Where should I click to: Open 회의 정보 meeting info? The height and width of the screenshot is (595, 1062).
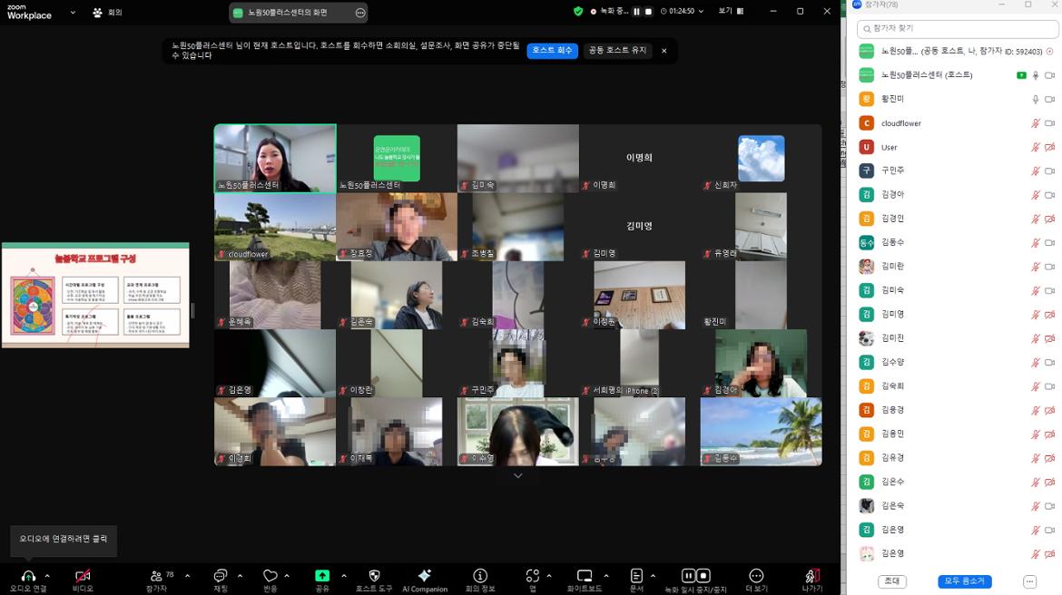coord(480,576)
